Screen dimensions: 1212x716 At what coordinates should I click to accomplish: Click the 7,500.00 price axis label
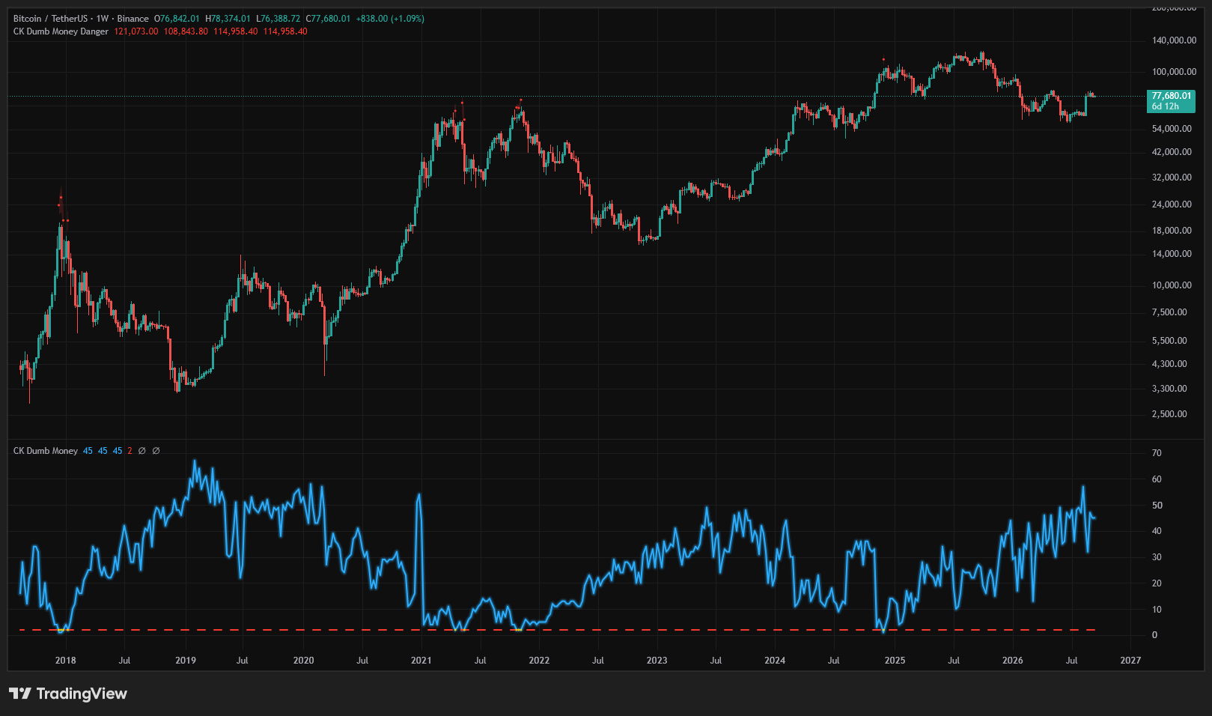coord(1169,312)
